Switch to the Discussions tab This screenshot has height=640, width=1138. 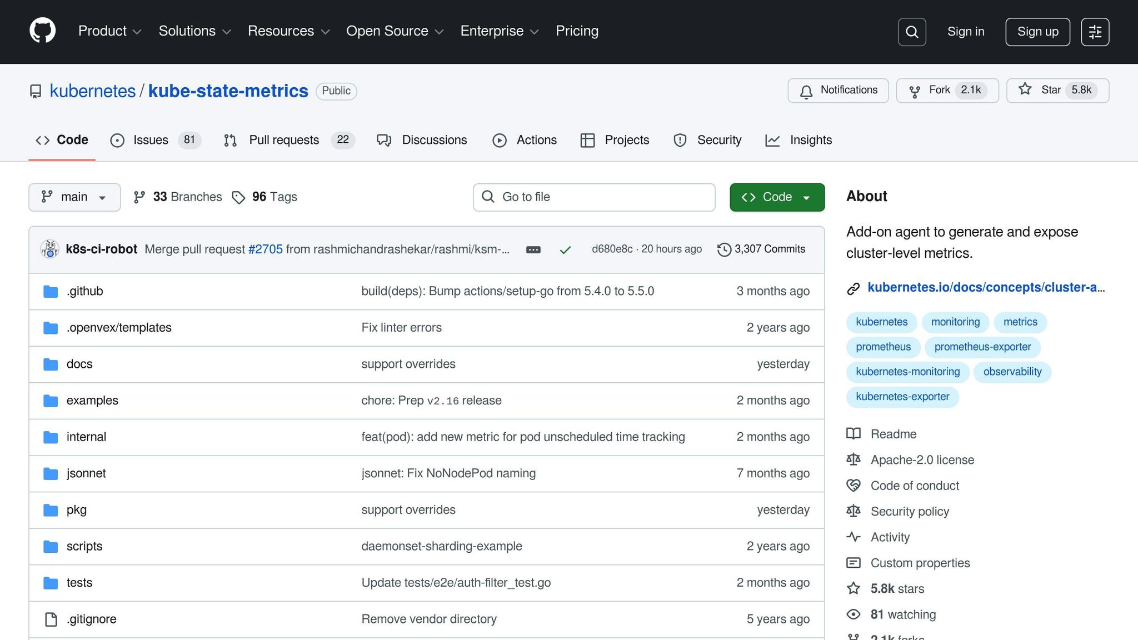(x=422, y=140)
